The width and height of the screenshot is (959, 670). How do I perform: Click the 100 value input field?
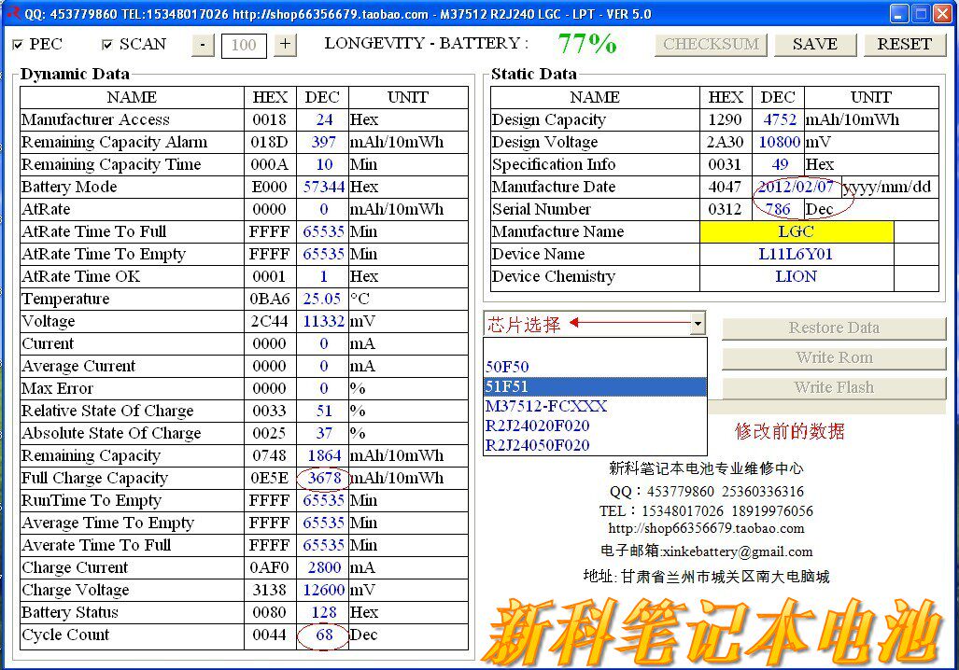point(244,44)
